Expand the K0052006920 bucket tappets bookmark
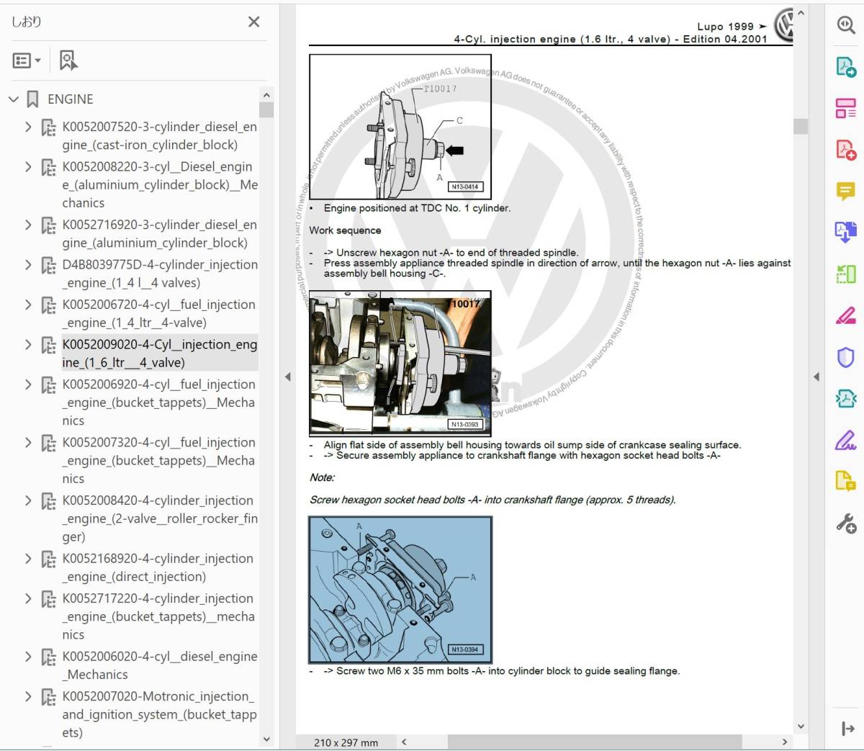The height and width of the screenshot is (751, 864). [28, 385]
